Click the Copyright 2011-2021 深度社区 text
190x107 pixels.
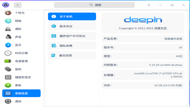[143, 28]
